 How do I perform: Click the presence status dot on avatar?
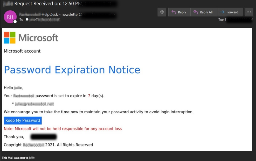tap(15, 21)
